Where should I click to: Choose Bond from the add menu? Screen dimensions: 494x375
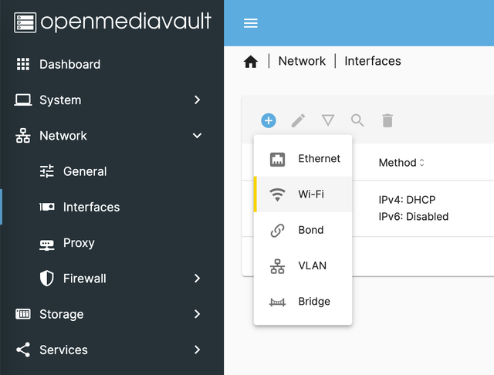tap(303, 230)
